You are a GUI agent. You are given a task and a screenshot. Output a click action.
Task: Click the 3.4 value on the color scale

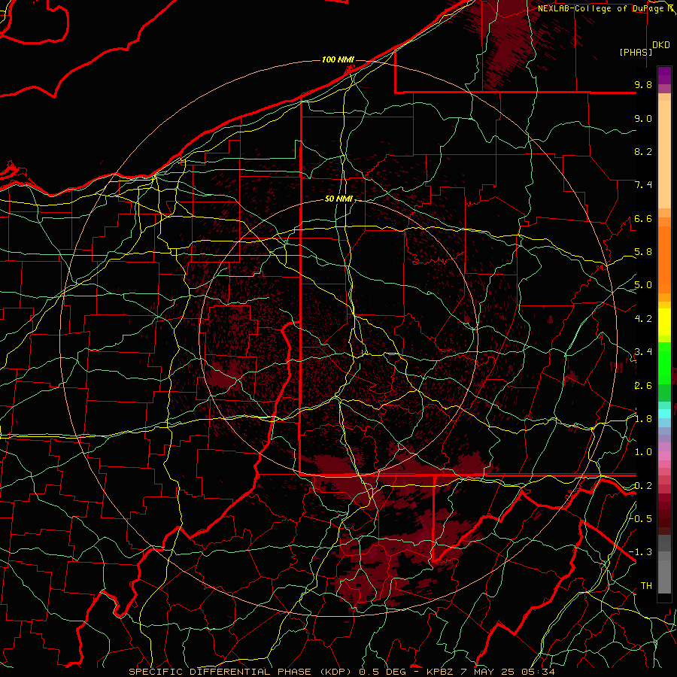coord(643,352)
